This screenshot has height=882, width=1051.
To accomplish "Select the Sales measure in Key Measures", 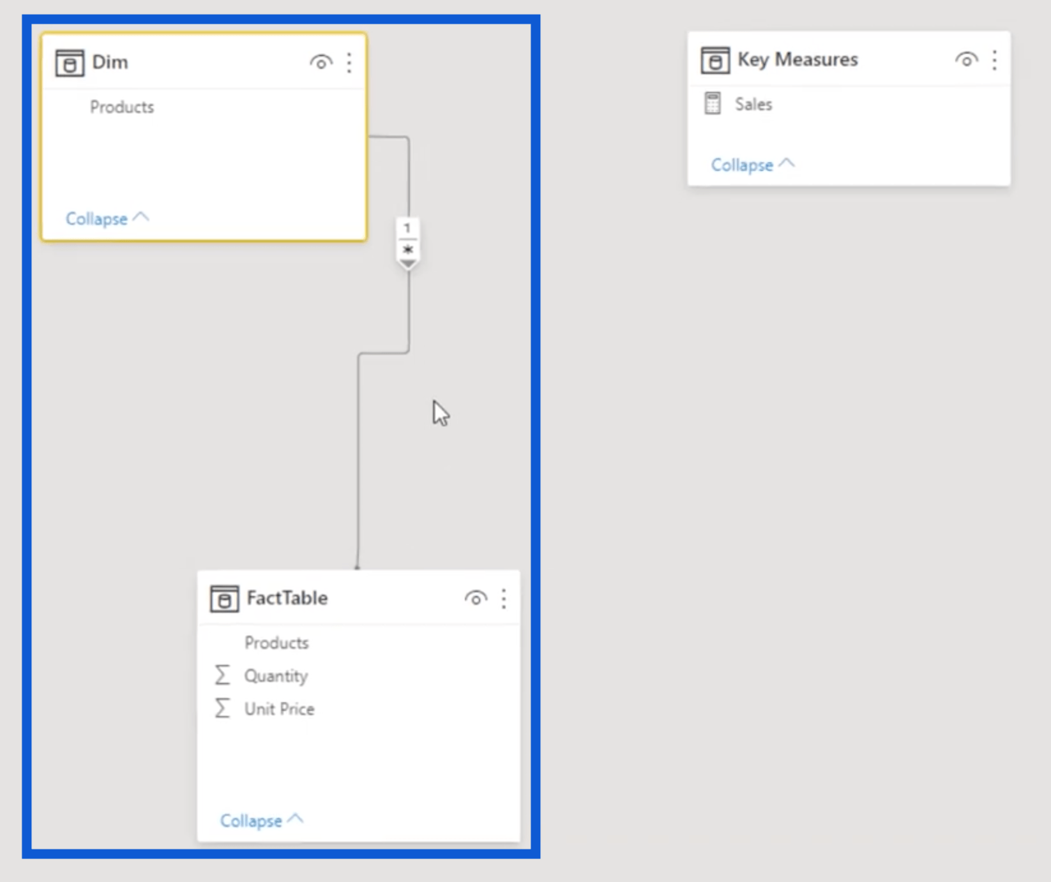I will [x=753, y=104].
